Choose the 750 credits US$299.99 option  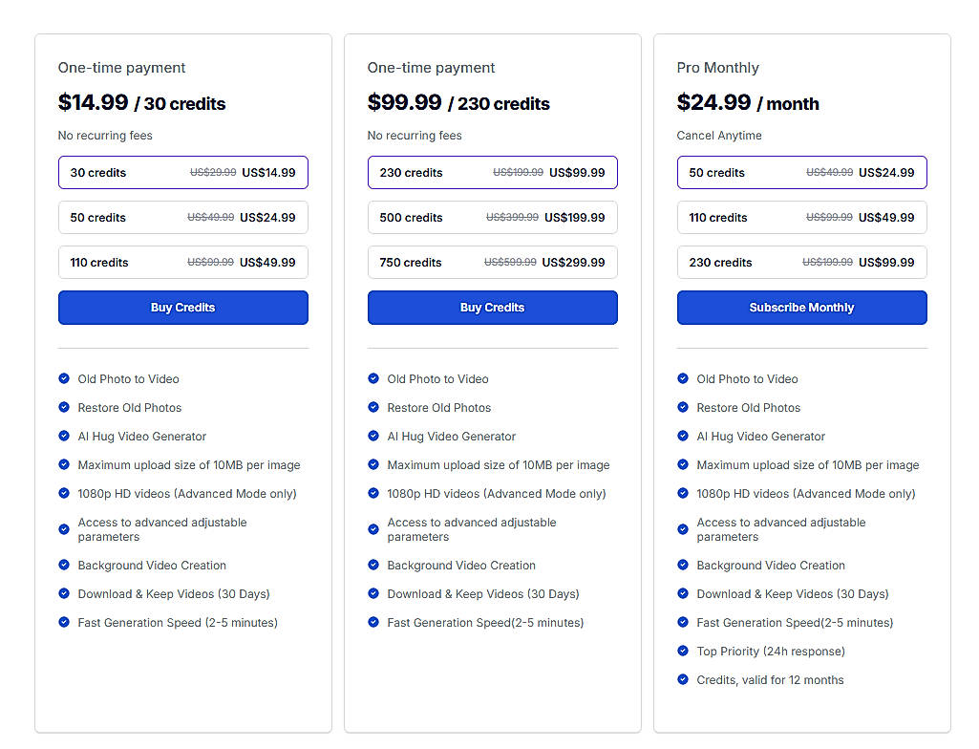pos(493,263)
